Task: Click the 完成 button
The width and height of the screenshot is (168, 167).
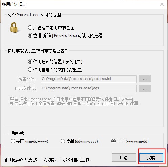Action: point(151,158)
